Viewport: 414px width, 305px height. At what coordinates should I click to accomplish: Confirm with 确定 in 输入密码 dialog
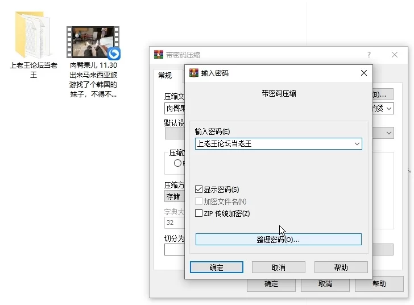pyautogui.click(x=217, y=267)
